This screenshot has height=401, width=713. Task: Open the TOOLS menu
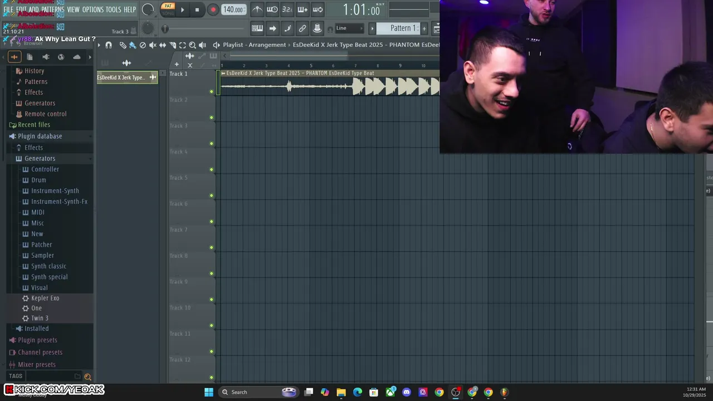114,9
